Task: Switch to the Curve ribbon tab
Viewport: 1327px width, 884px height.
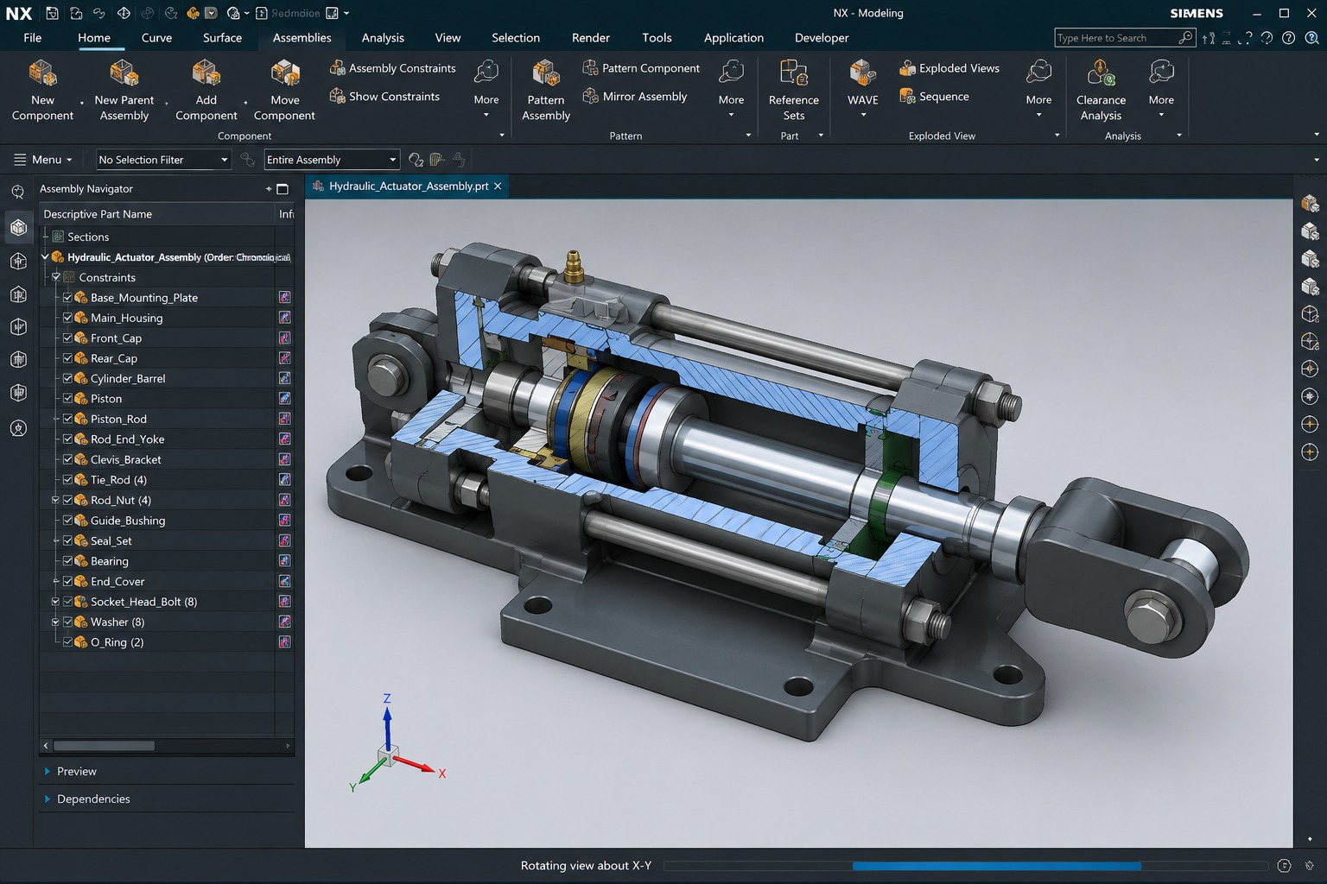Action: click(x=156, y=37)
